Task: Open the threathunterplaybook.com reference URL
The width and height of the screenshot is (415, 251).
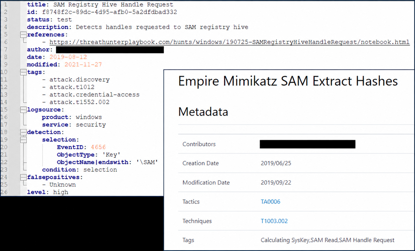Action: (229, 42)
